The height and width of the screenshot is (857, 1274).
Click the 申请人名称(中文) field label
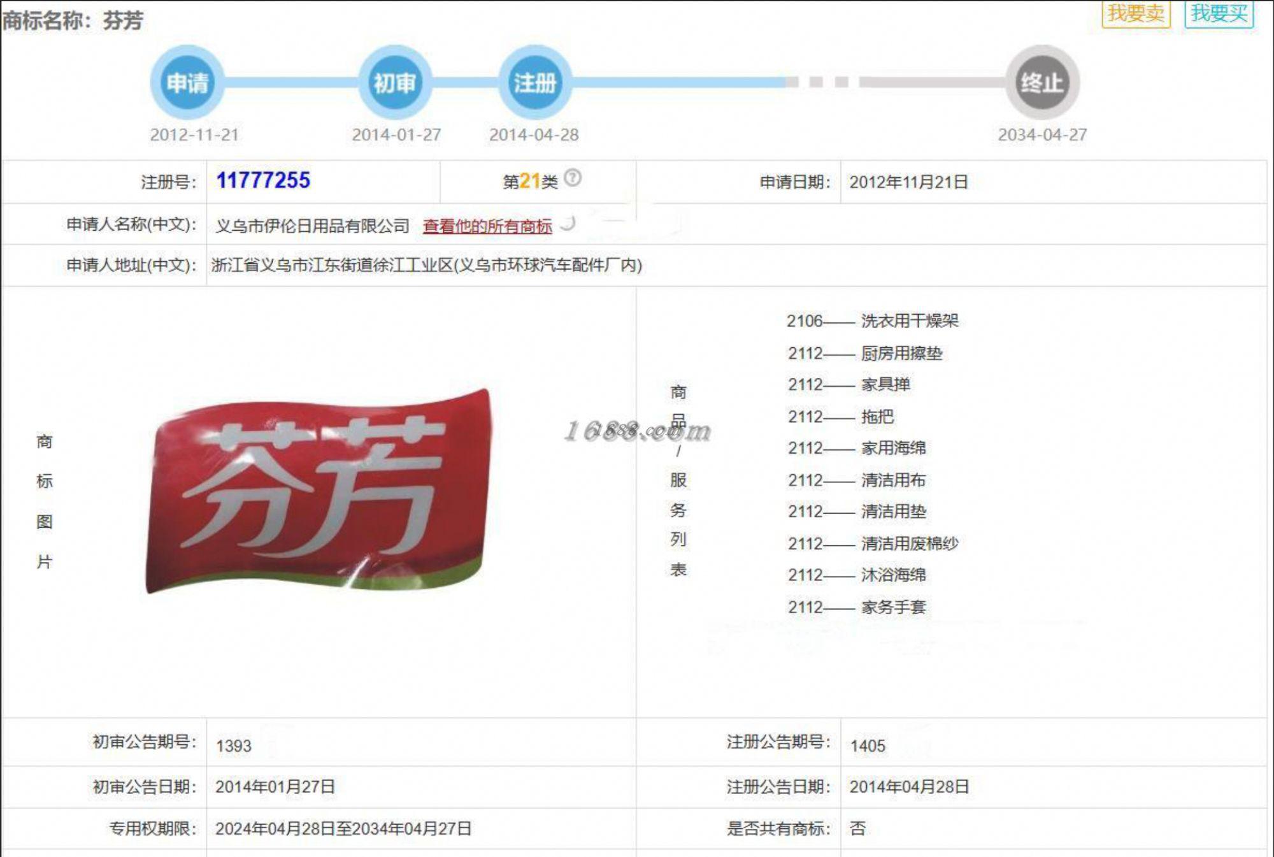pyautogui.click(x=132, y=224)
